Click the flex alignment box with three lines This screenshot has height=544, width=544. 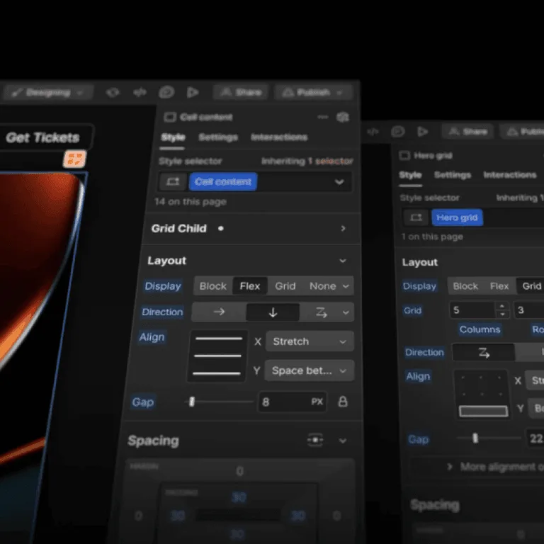coord(217,356)
